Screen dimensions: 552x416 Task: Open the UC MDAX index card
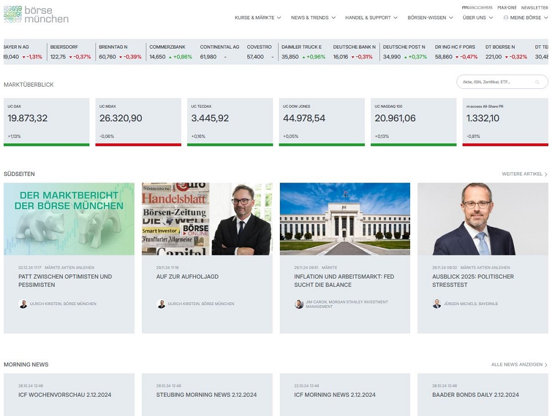pos(139,122)
